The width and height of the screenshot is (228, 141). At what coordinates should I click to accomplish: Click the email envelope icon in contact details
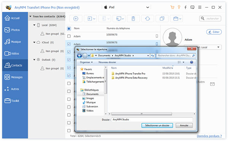point(212,84)
